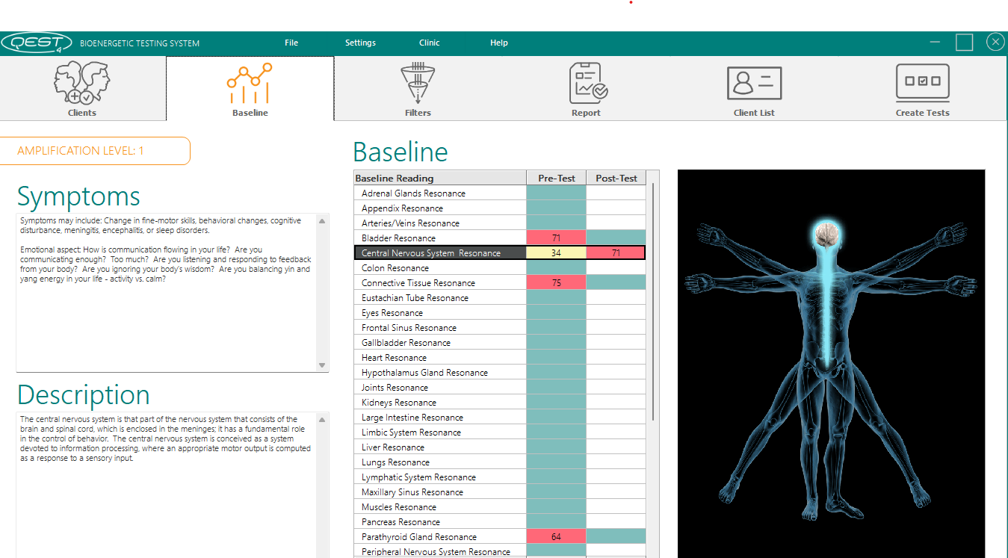Open the File menu

(291, 43)
